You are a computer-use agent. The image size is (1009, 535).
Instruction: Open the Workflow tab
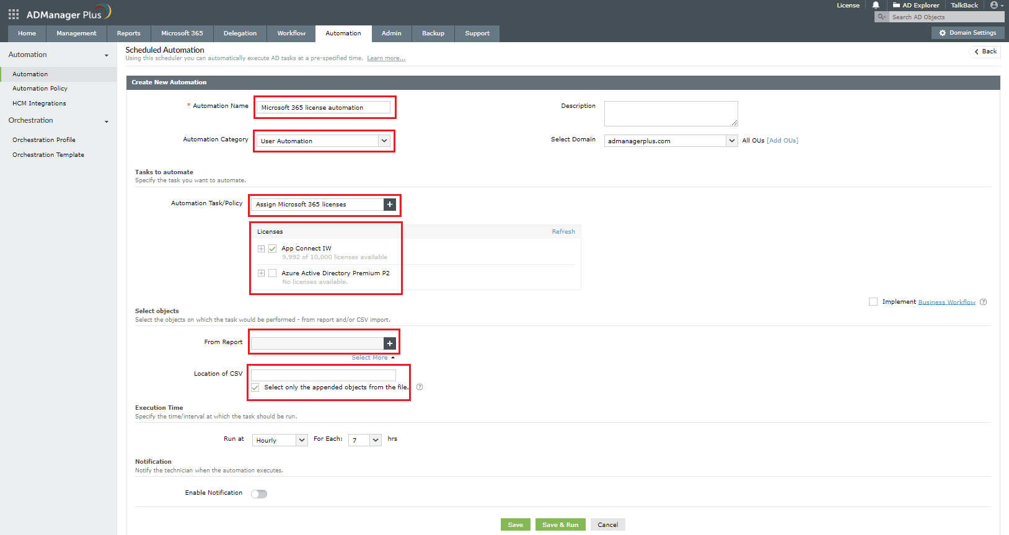[291, 33]
